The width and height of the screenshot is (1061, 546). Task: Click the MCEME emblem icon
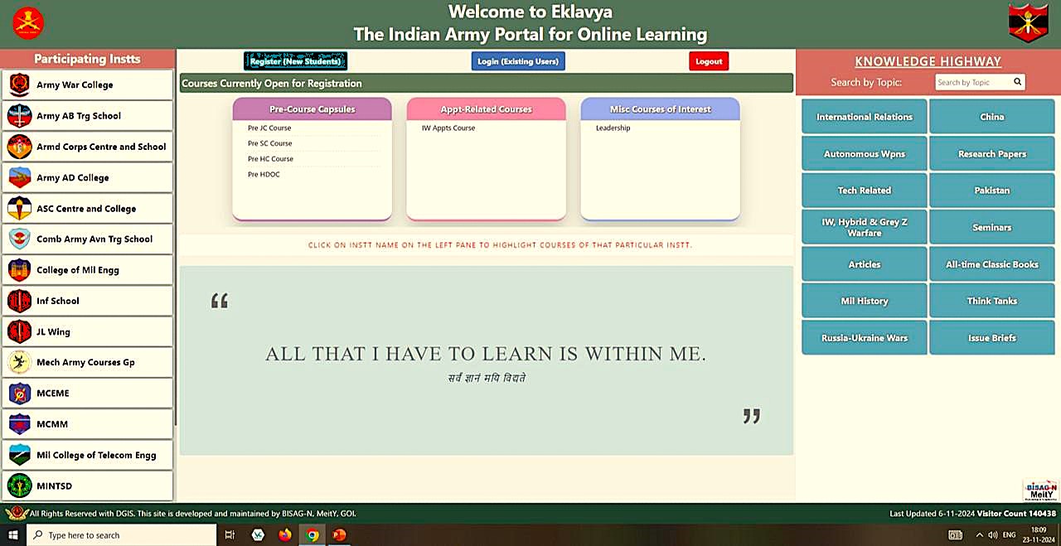point(19,394)
